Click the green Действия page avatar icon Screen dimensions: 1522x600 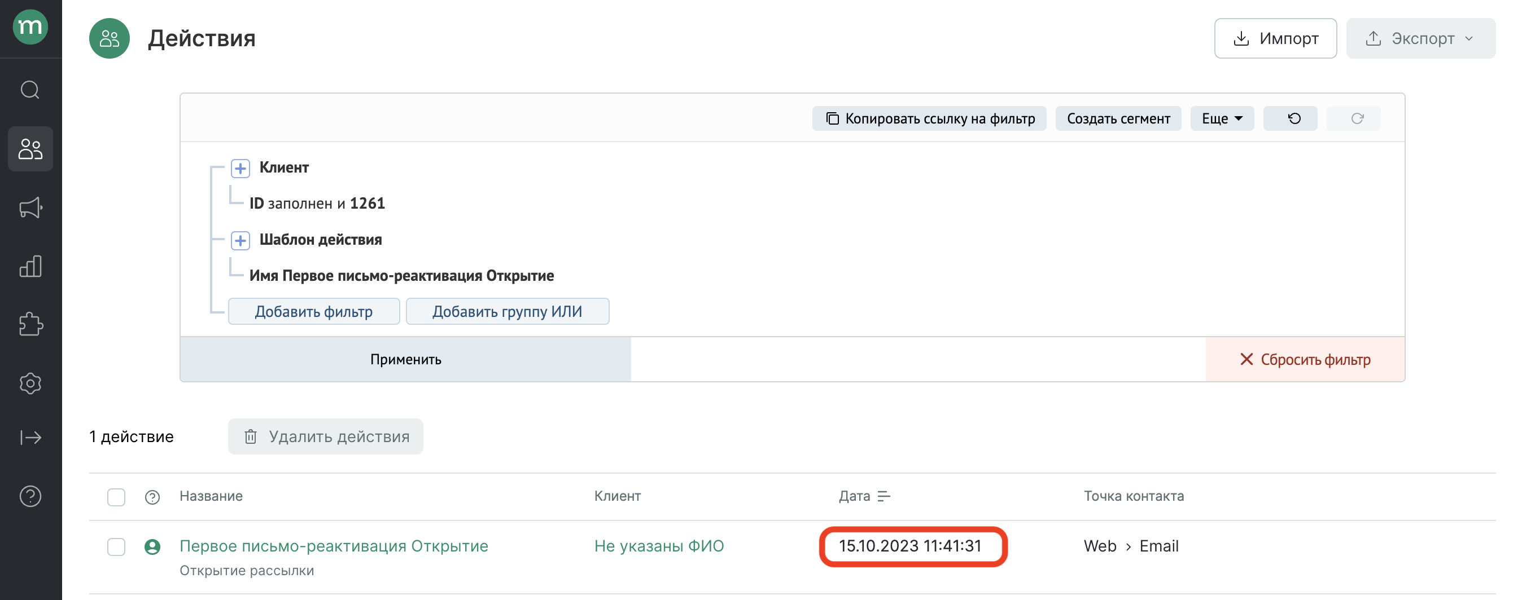(x=110, y=38)
